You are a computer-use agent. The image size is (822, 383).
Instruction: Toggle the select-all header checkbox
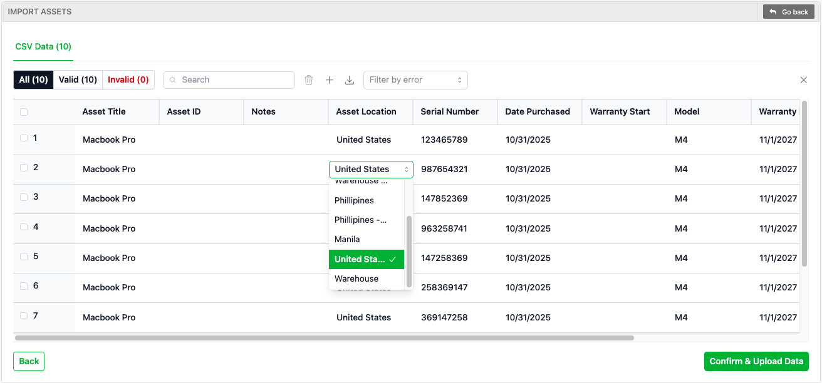(x=24, y=112)
